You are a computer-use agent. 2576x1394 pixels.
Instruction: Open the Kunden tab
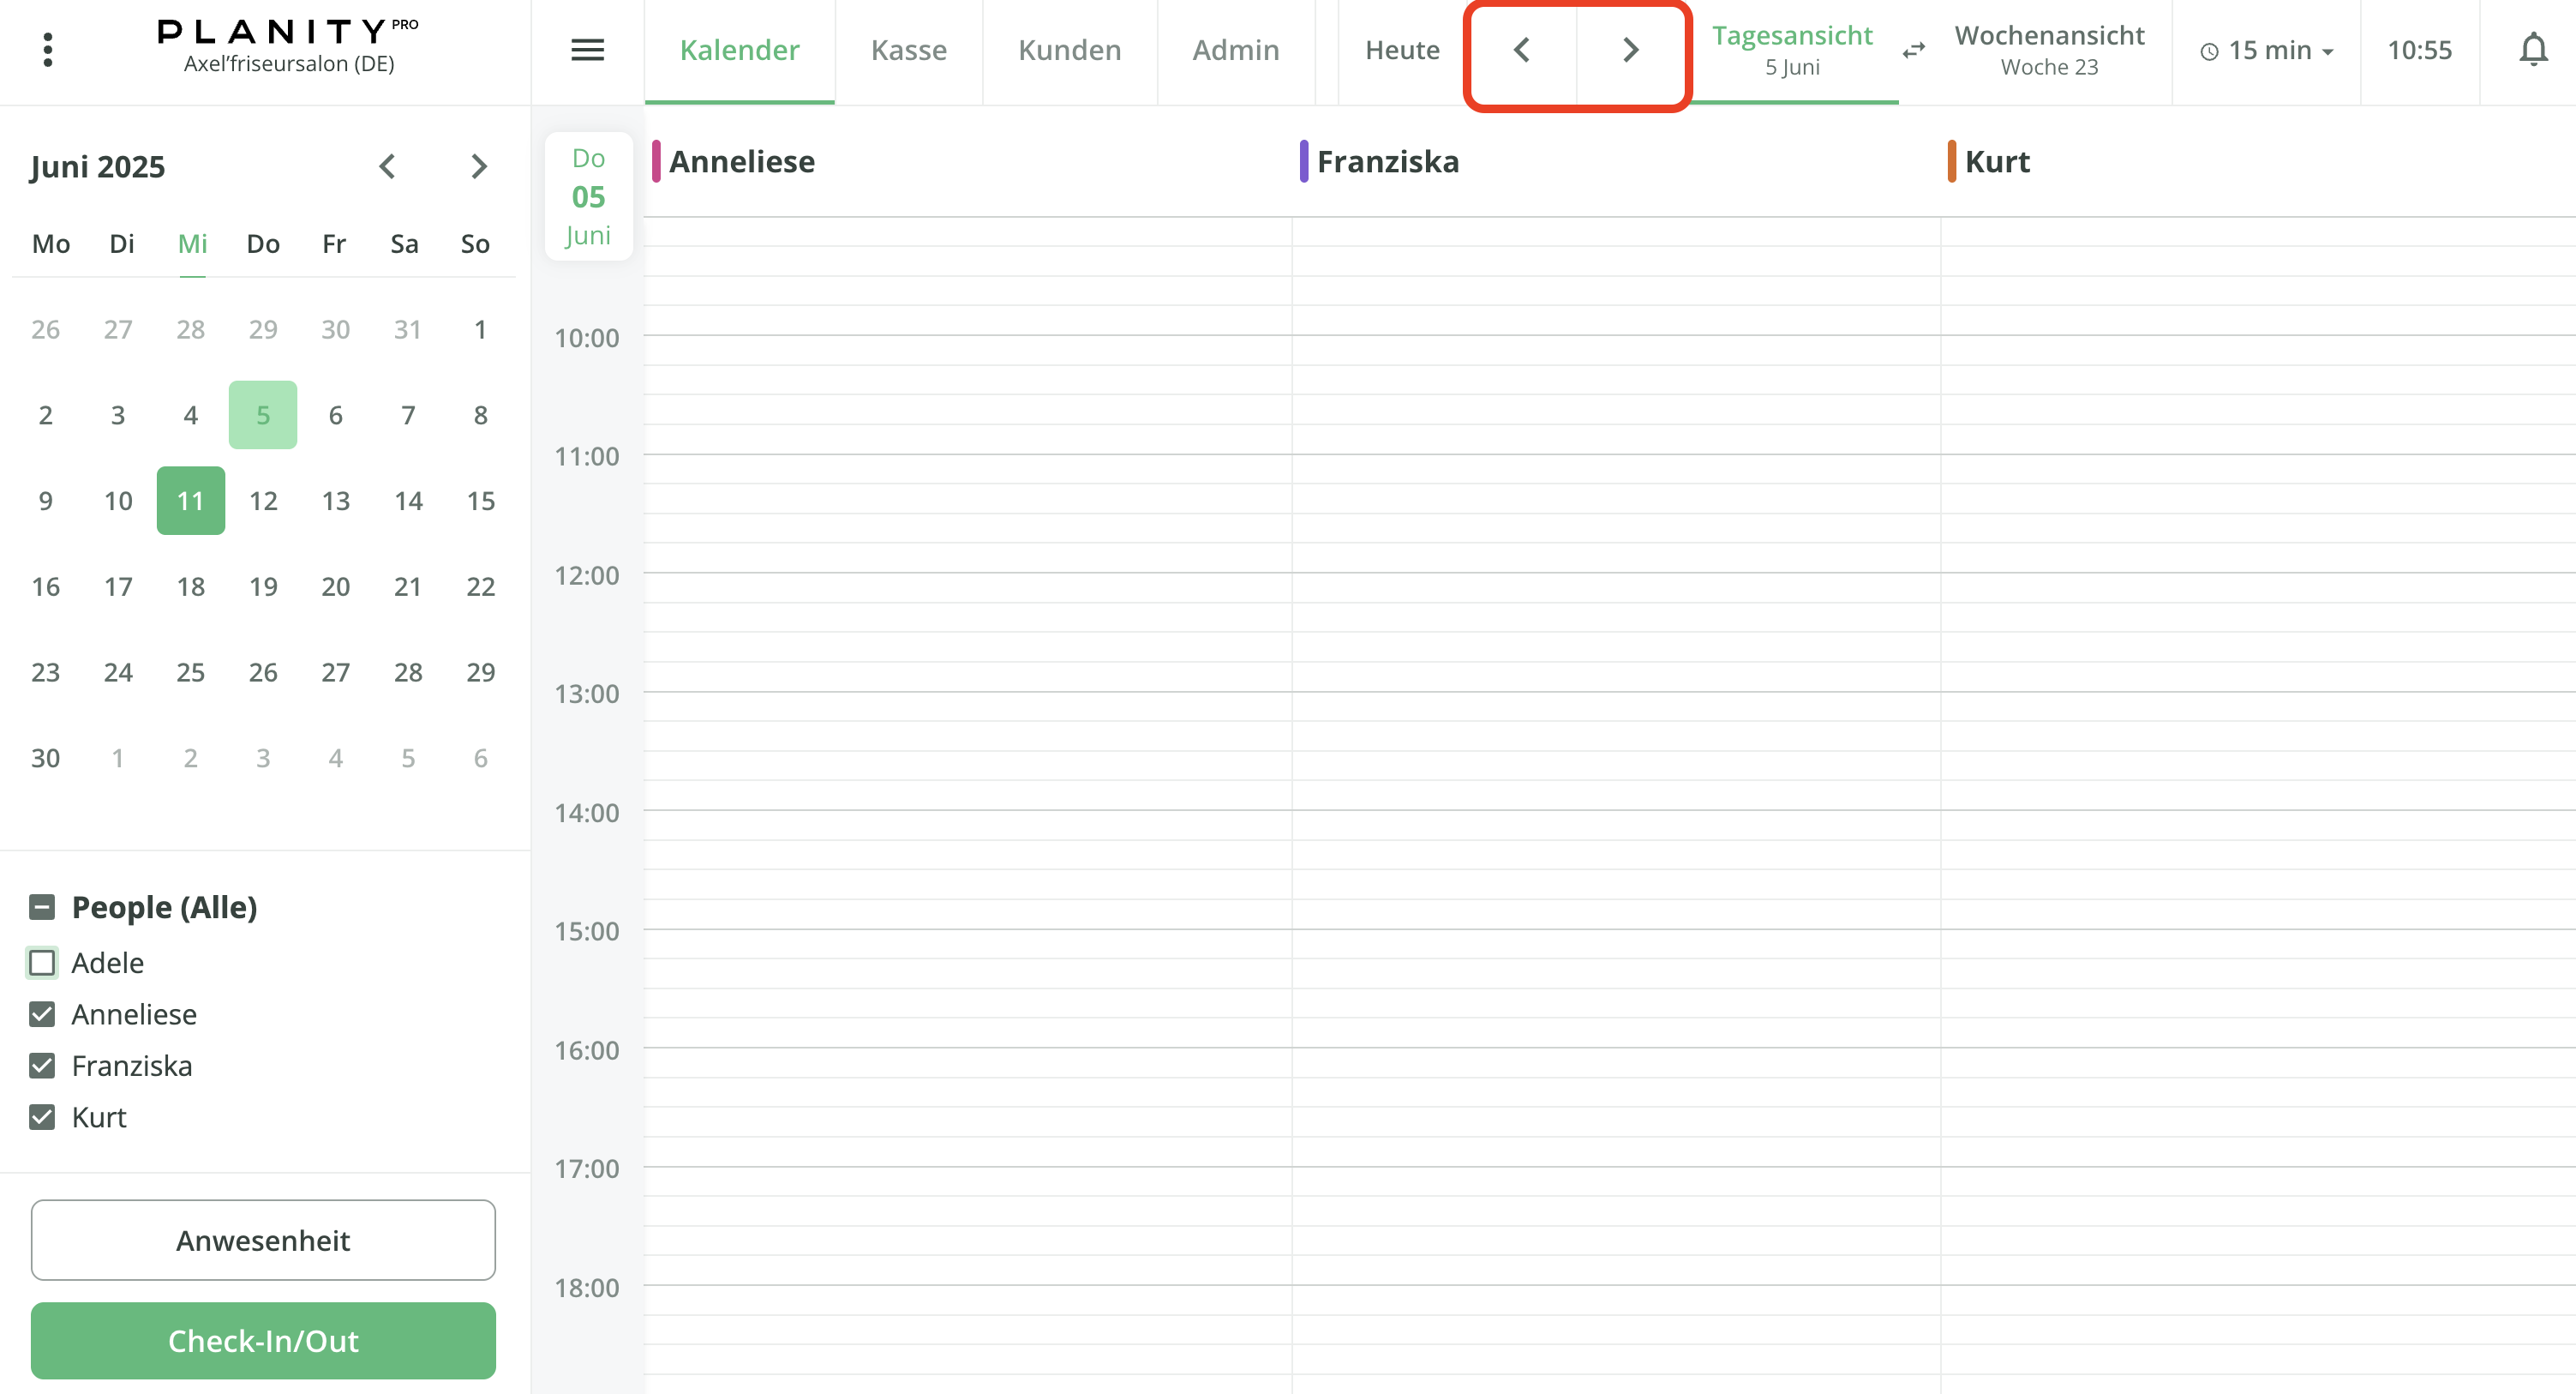pyautogui.click(x=1069, y=50)
